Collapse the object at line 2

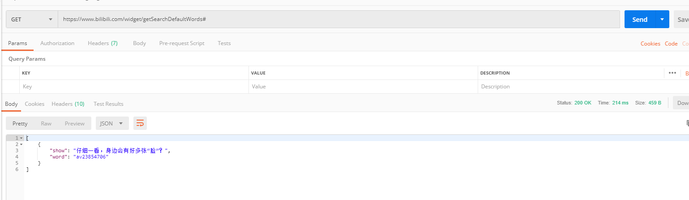click(21, 145)
